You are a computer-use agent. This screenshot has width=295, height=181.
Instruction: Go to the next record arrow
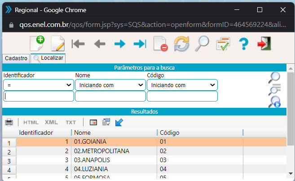click(119, 44)
